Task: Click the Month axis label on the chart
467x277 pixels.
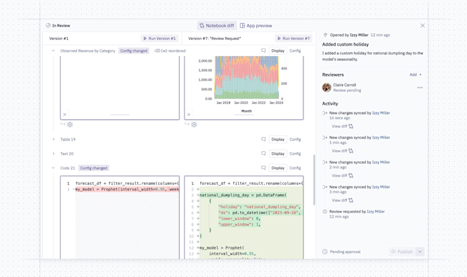Action: click(246, 111)
